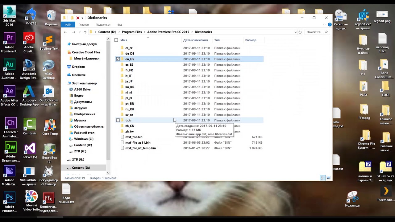The width and height of the screenshot is (395, 222).
Task: Open the Корзина recycle bin
Action: (51, 18)
